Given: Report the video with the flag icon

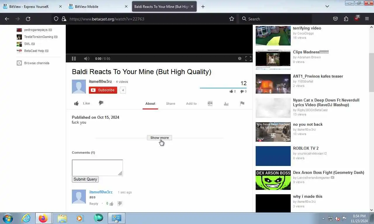Looking at the screenshot, I should 242,103.
